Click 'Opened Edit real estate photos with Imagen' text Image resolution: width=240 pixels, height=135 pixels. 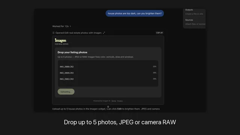(78, 33)
